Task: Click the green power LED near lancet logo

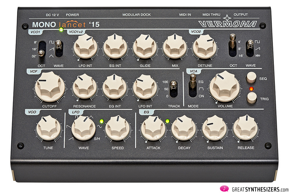Action: 61,30
